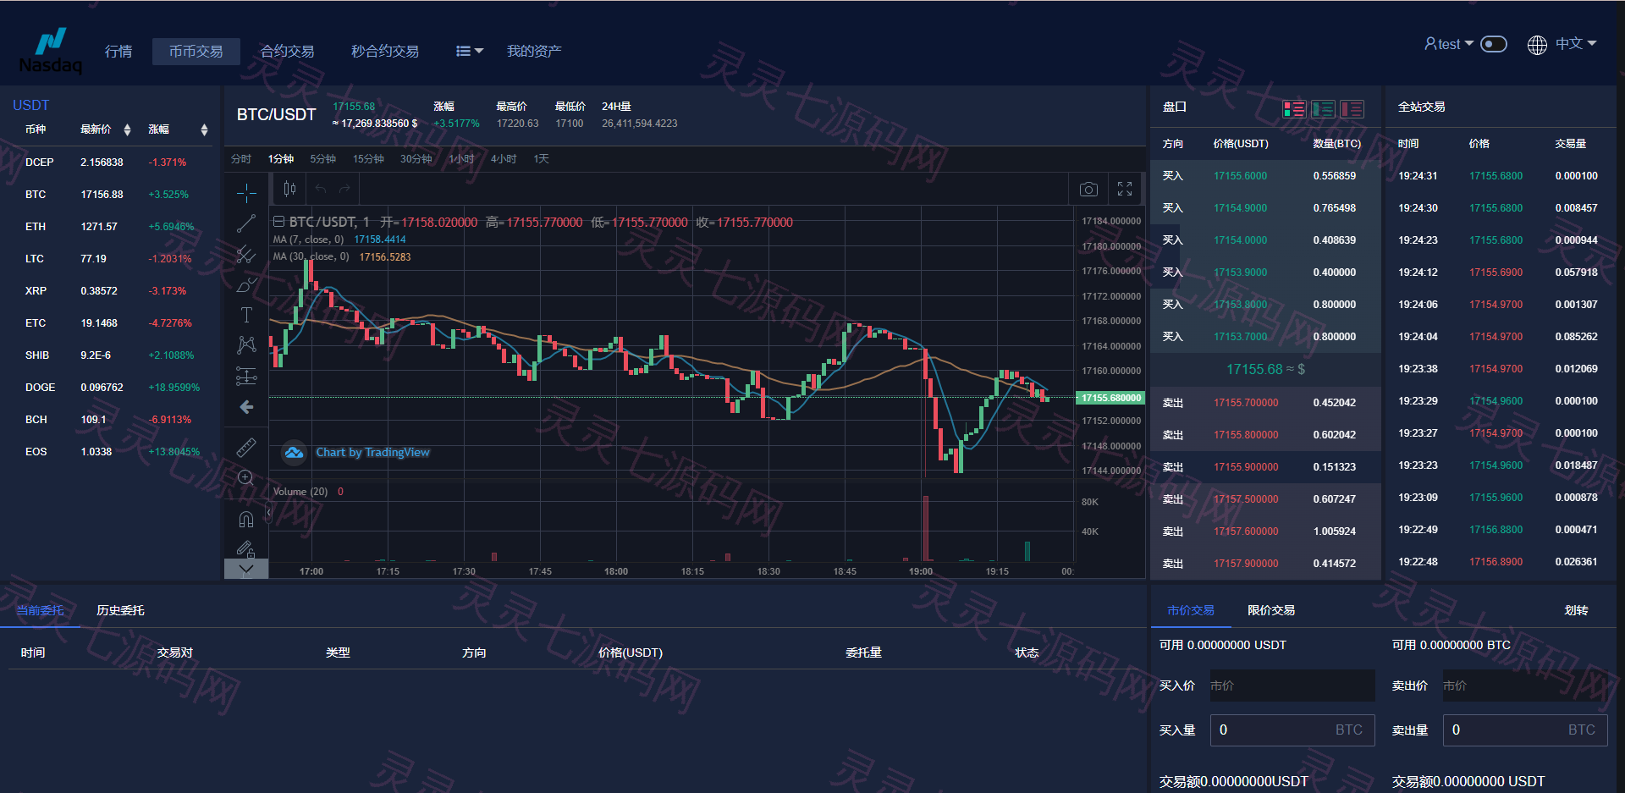Sort coins by 最新价 column arrows
The height and width of the screenshot is (793, 1625).
[x=127, y=129]
